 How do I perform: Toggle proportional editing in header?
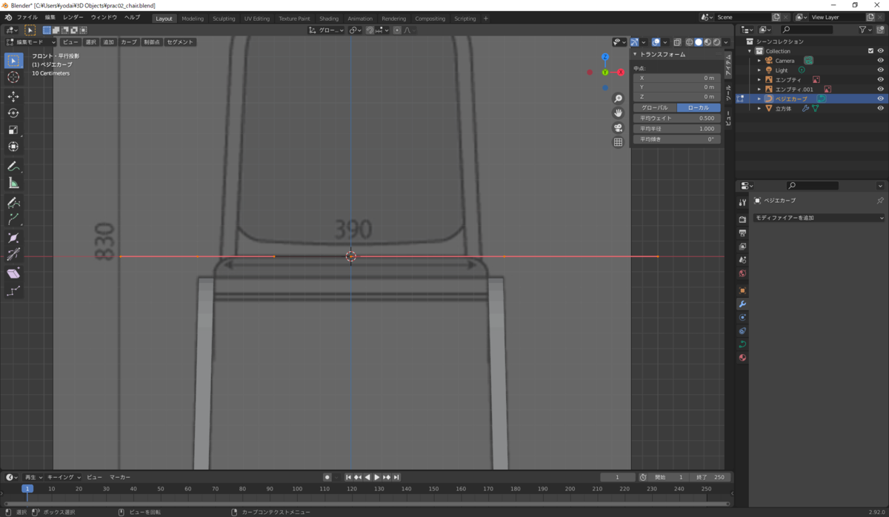397,30
